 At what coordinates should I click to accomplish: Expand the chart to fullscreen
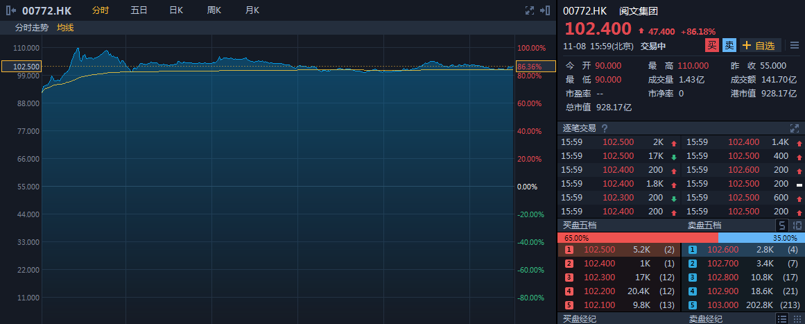click(530, 10)
